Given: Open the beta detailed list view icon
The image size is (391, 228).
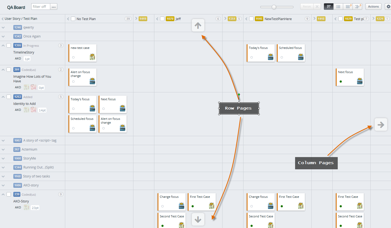Looking at the screenshot, I should pyautogui.click(x=348, y=7).
